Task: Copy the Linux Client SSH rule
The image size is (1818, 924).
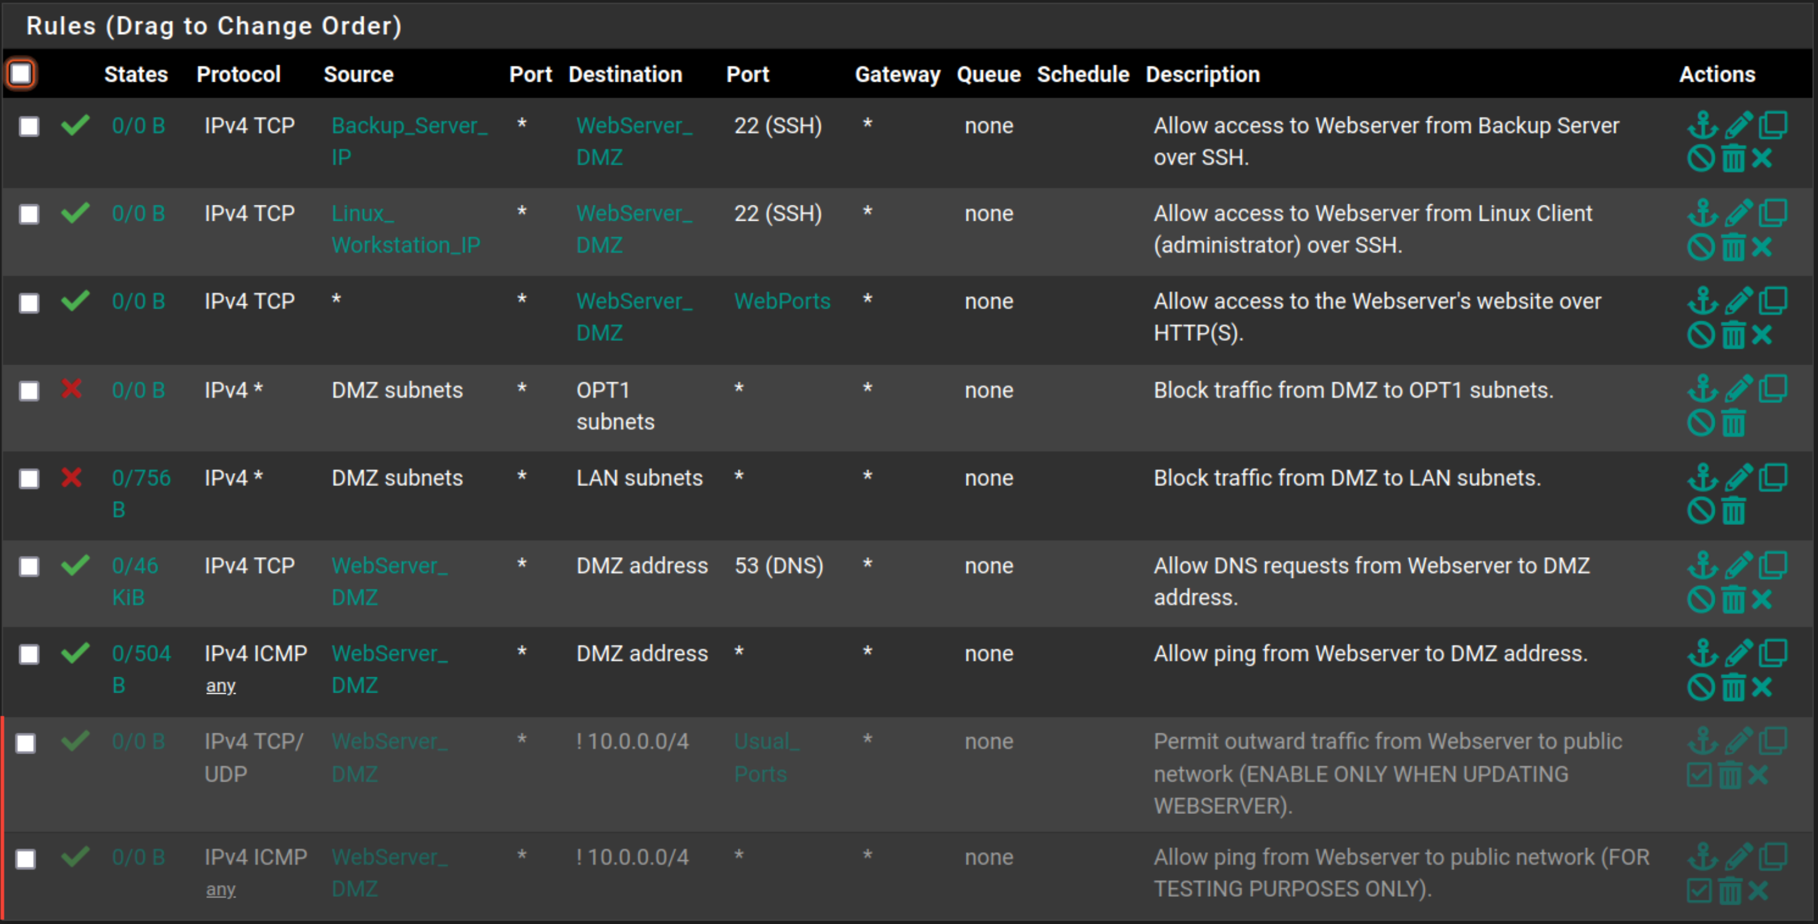Action: pos(1773,213)
